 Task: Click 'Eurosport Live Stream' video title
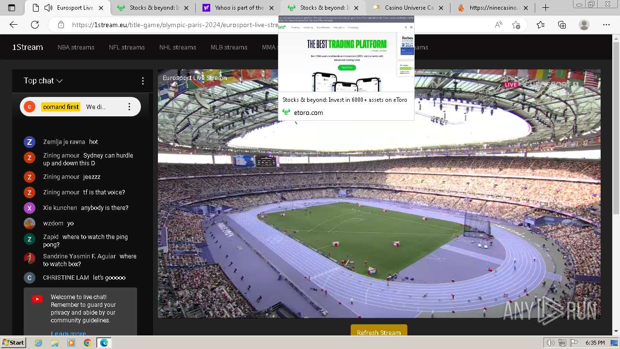195,78
